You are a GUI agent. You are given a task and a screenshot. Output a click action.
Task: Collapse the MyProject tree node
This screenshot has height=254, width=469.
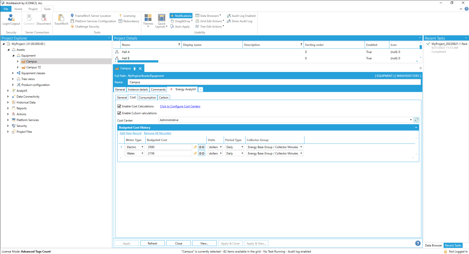coord(4,44)
